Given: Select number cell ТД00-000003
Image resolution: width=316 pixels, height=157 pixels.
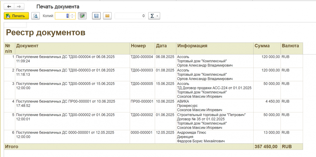Looking at the screenshot, I should (x=142, y=74).
